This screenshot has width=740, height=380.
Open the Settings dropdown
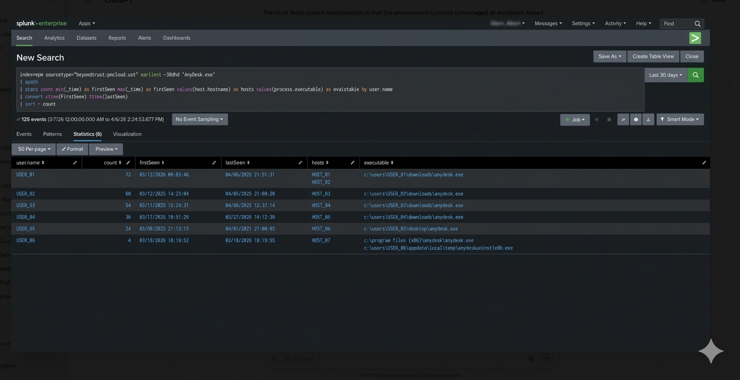click(583, 23)
